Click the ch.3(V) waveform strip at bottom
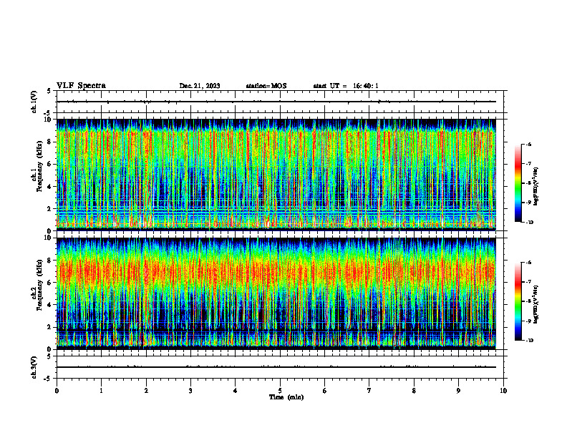The image size is (567, 438). tap(280, 367)
